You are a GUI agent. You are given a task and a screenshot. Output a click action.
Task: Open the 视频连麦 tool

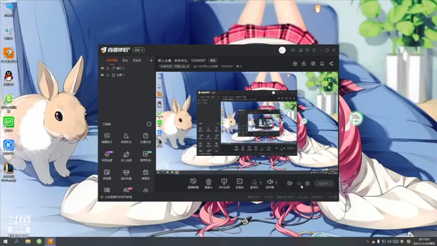(107, 156)
